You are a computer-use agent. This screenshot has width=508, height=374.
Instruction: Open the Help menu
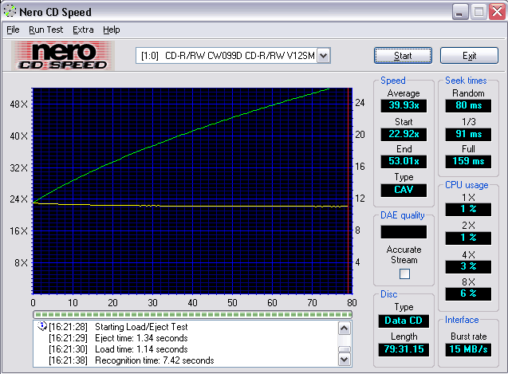pos(112,30)
